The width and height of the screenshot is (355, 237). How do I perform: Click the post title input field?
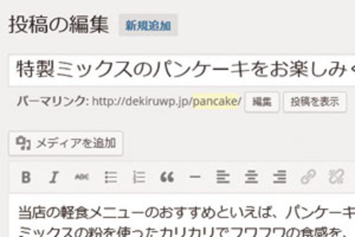point(182,70)
